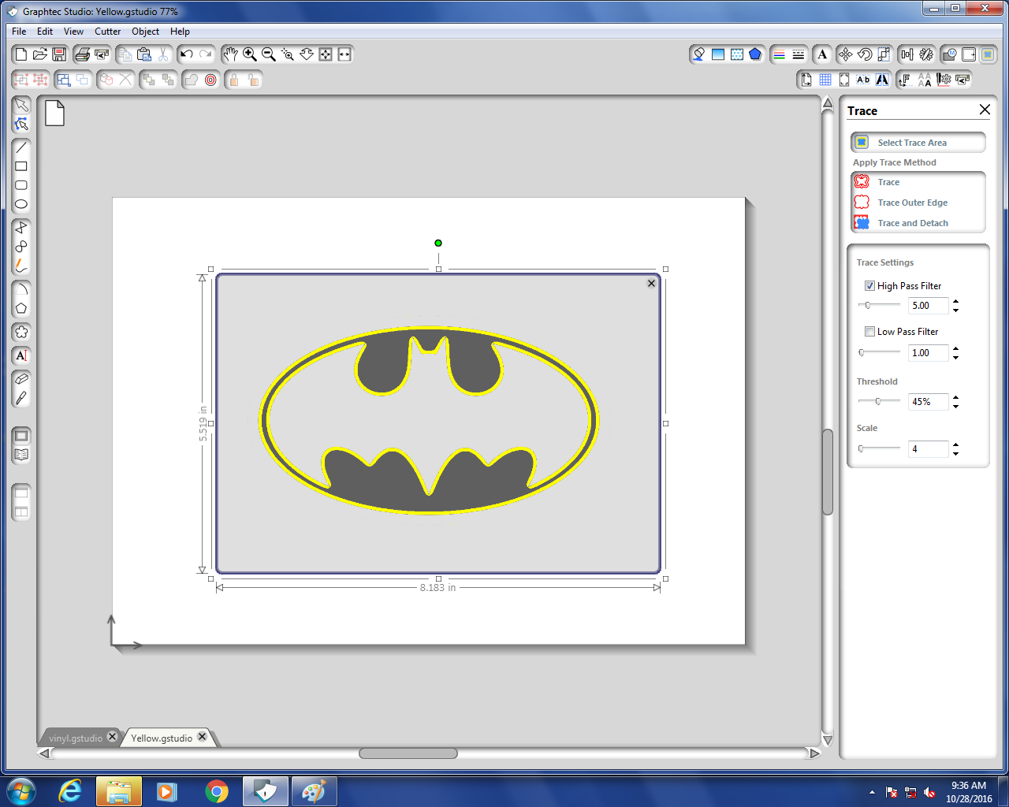The height and width of the screenshot is (807, 1009).
Task: Save the file with the floppy disk icon
Action: pos(59,54)
